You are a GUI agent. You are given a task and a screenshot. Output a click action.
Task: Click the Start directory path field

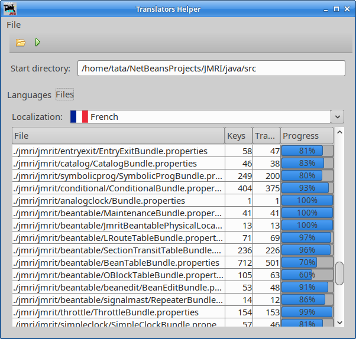click(x=211, y=69)
